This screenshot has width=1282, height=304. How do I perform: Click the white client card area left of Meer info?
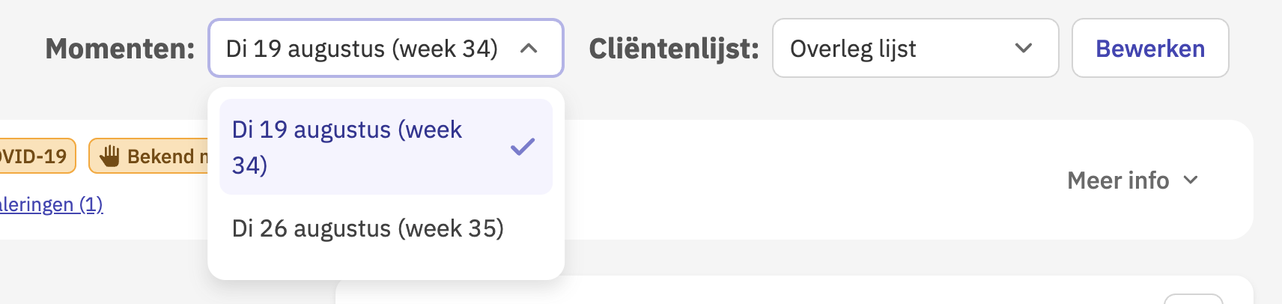tap(809, 180)
